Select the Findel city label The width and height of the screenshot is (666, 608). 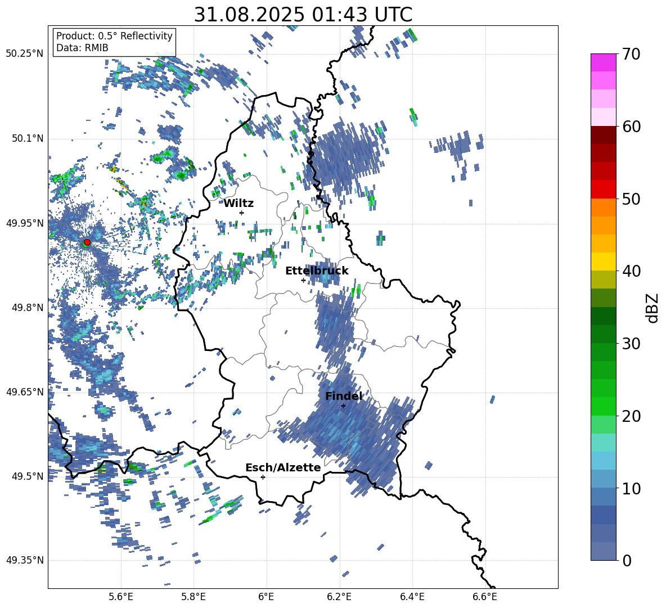344,396
